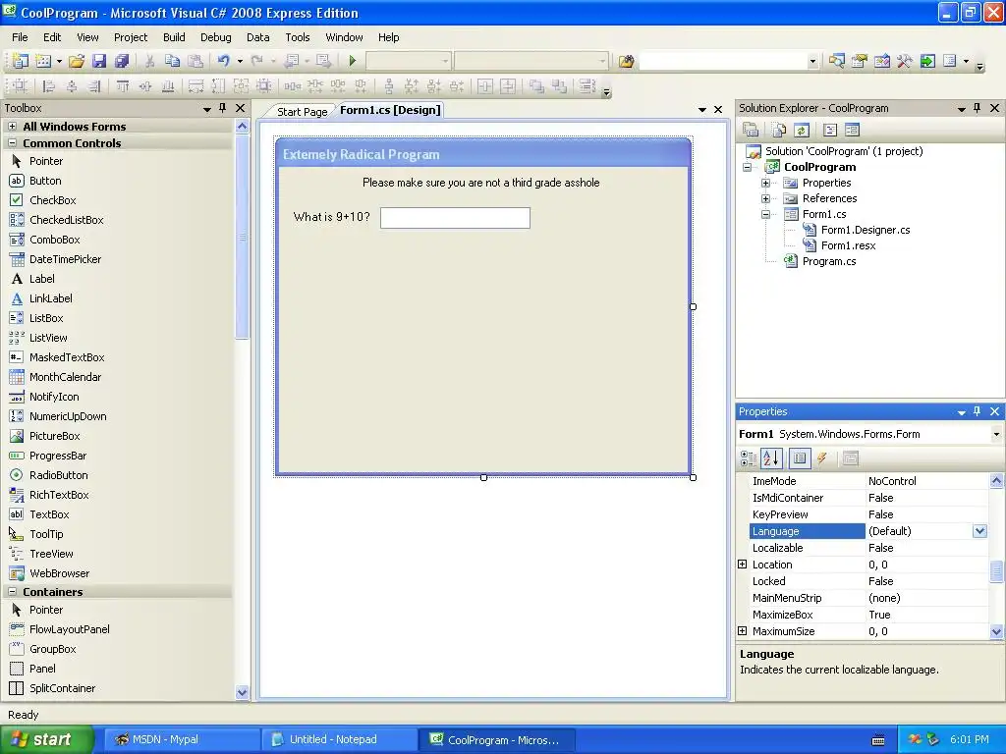Viewport: 1006px width, 754px height.
Task: Open Solution Explorer from main toolbar icon
Action: coord(837,61)
